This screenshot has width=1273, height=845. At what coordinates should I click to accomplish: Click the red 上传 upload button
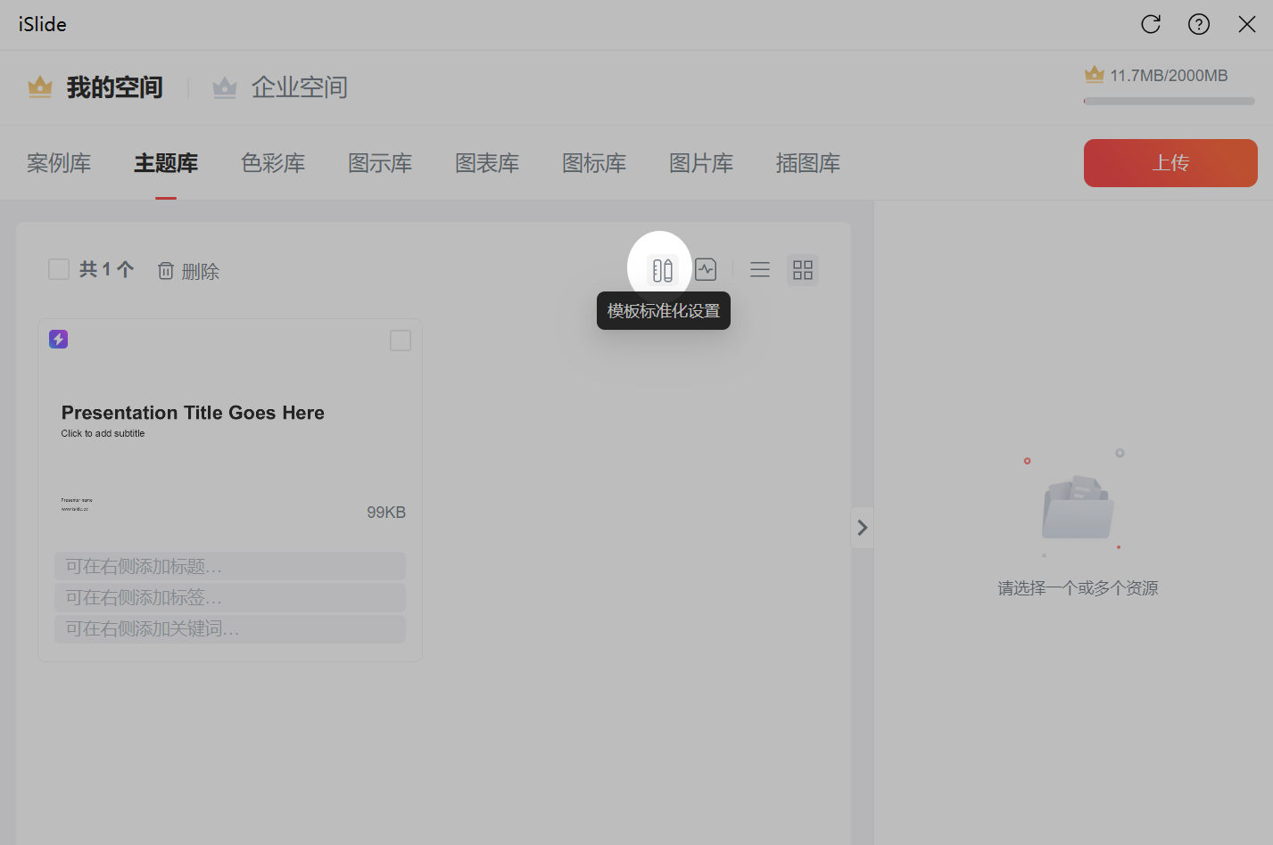(x=1170, y=163)
